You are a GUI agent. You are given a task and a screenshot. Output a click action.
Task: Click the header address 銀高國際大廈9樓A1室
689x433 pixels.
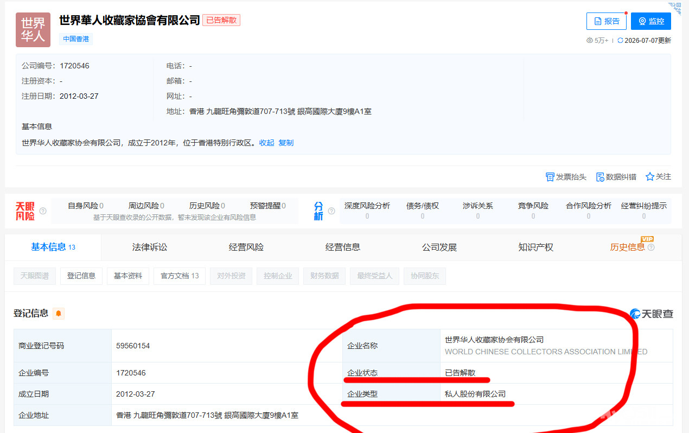334,111
